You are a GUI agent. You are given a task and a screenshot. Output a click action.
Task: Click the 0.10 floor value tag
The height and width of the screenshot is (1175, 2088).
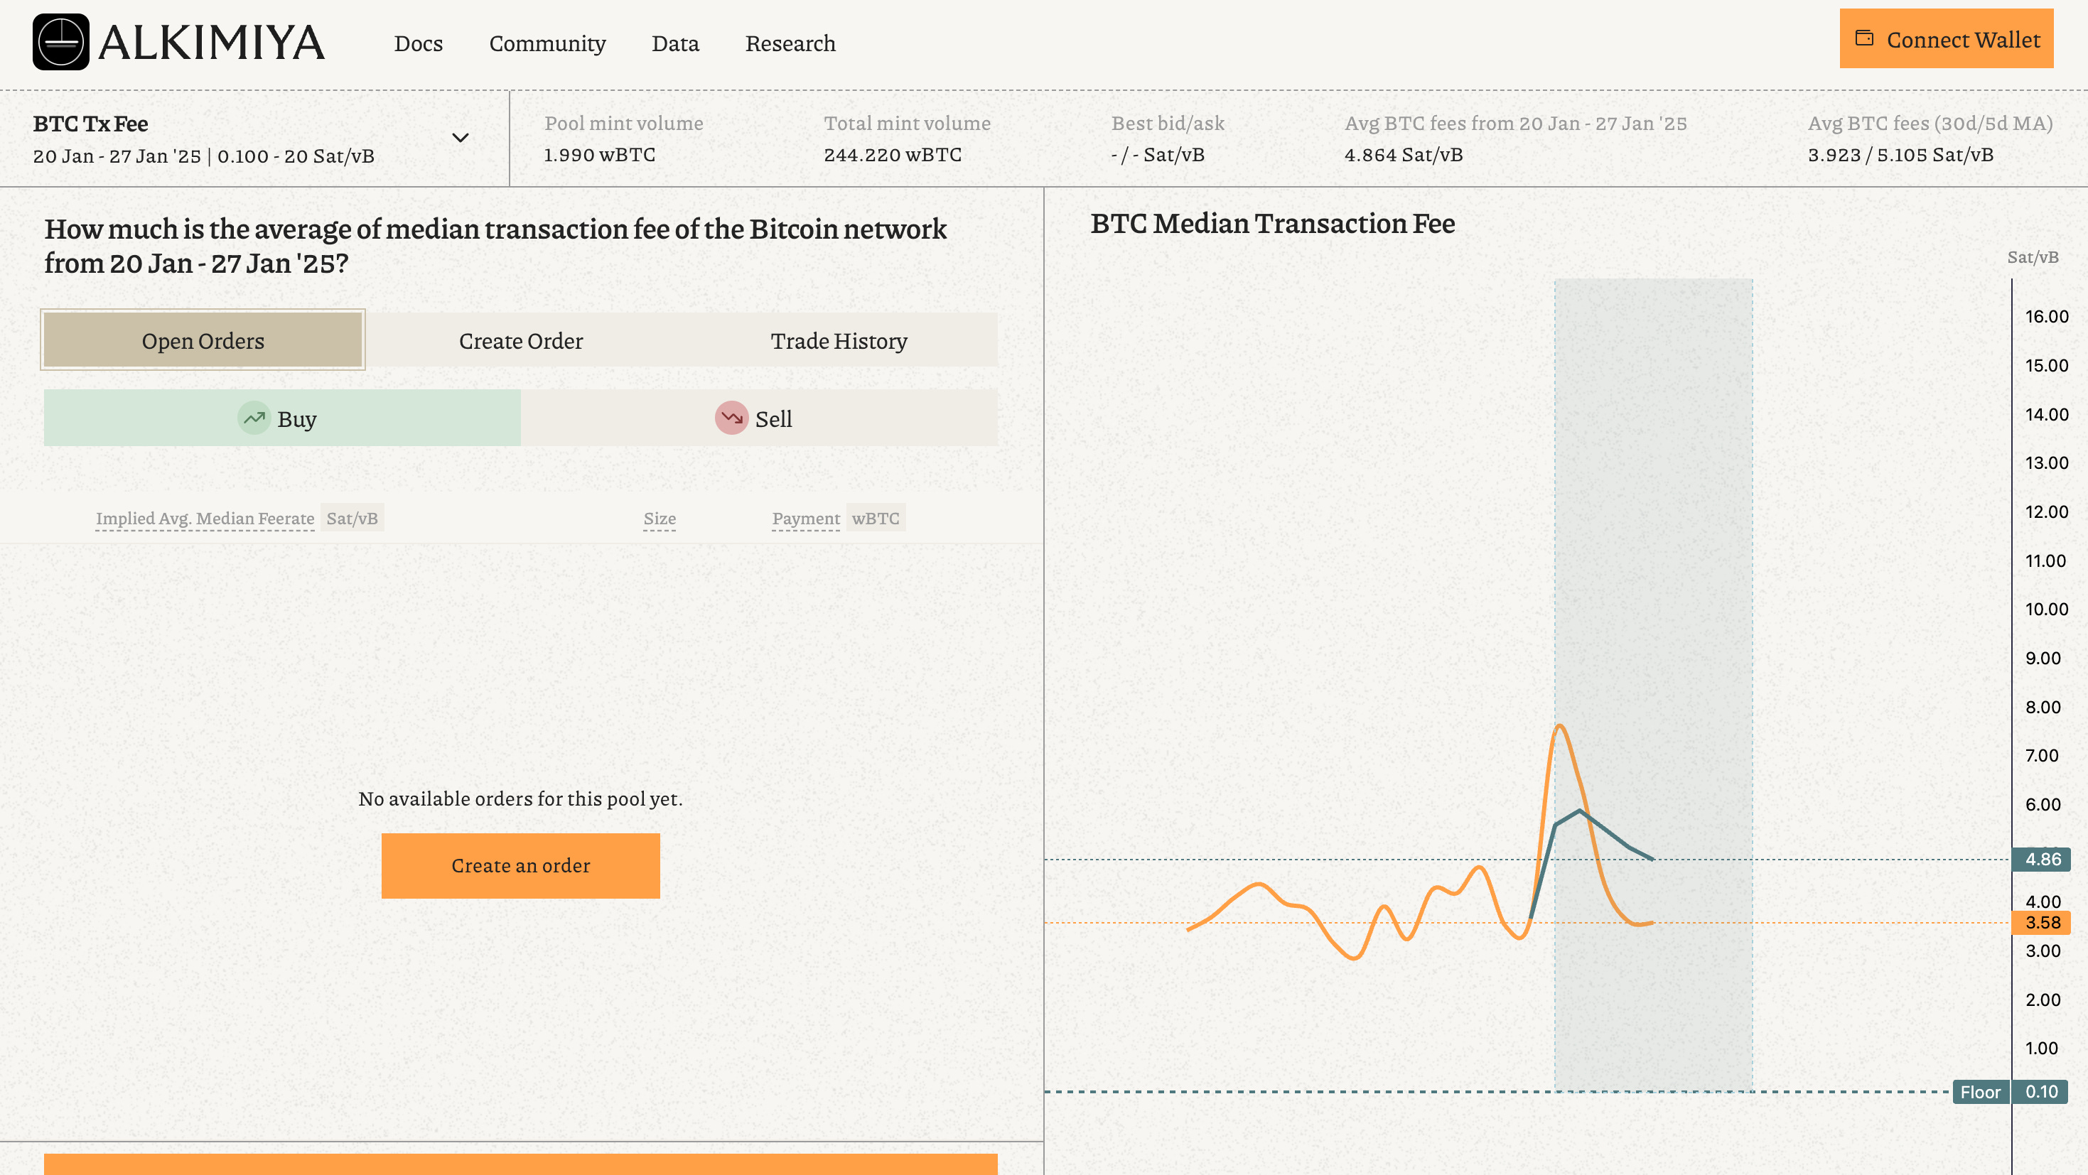point(2041,1092)
